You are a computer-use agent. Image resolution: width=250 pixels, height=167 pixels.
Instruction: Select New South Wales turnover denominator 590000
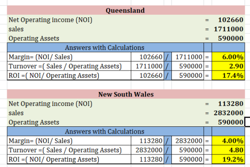coord(187,150)
